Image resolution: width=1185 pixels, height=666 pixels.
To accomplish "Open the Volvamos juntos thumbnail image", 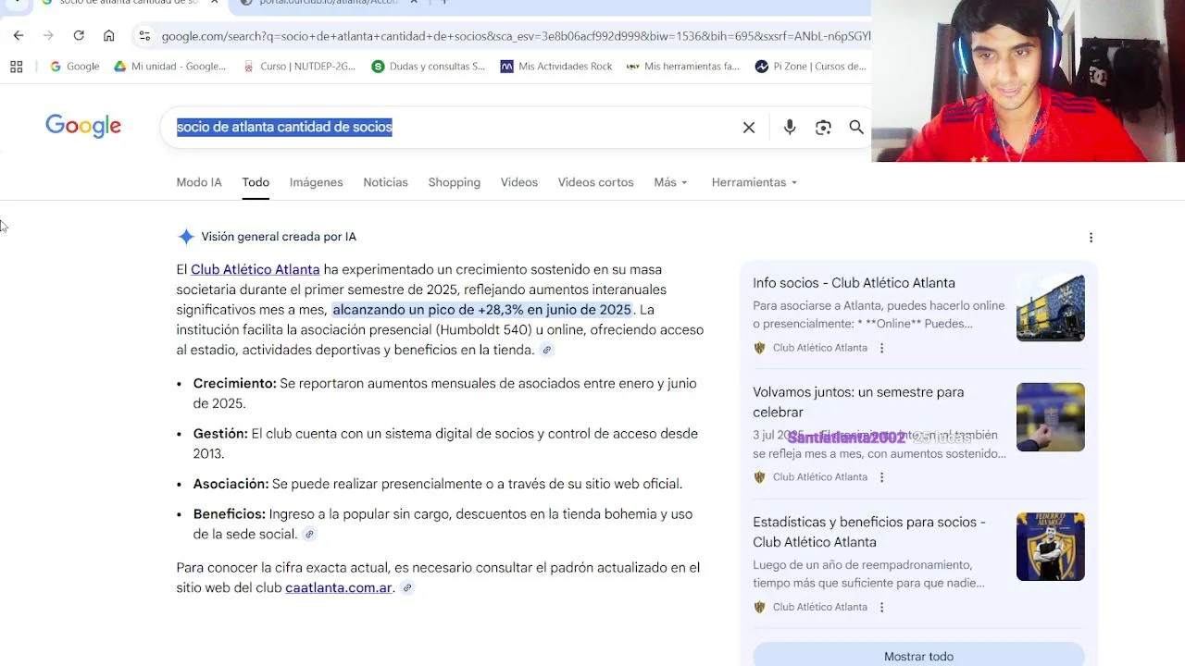I will (x=1050, y=417).
